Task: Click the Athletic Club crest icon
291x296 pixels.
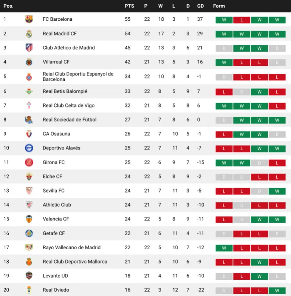Action: pos(29,205)
